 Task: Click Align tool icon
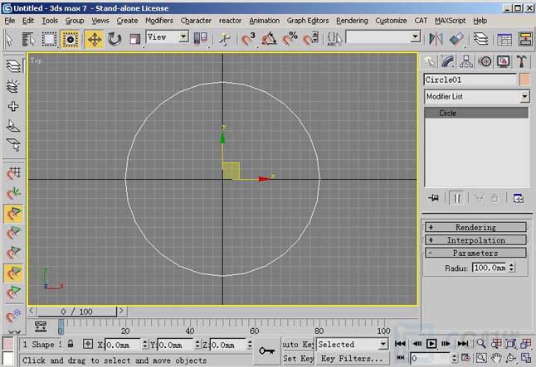pos(456,39)
